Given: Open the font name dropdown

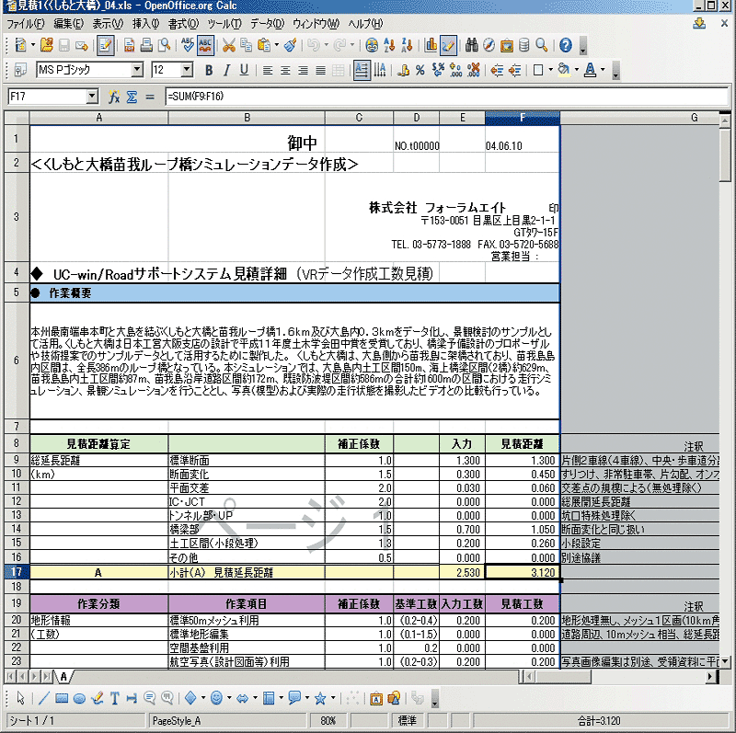Looking at the screenshot, I should click(137, 70).
